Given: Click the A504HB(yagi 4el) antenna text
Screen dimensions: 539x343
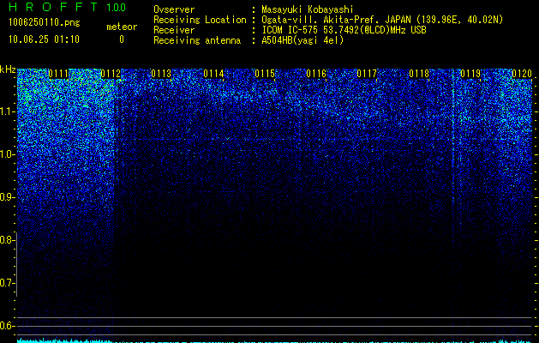Looking at the screenshot, I should click(302, 40).
